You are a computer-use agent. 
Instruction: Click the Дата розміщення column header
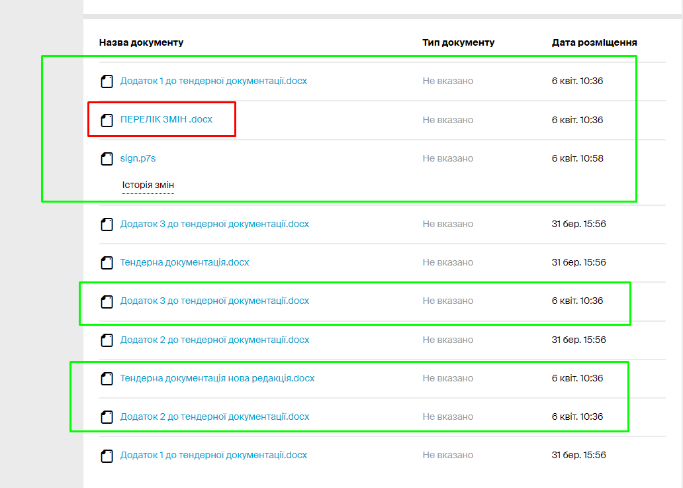(x=594, y=42)
